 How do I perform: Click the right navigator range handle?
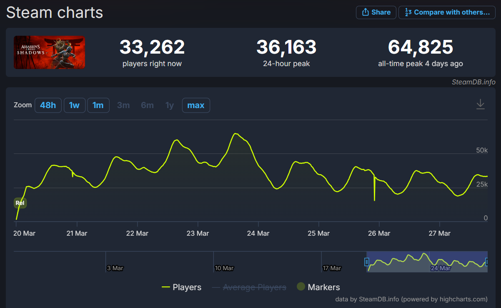click(x=487, y=262)
